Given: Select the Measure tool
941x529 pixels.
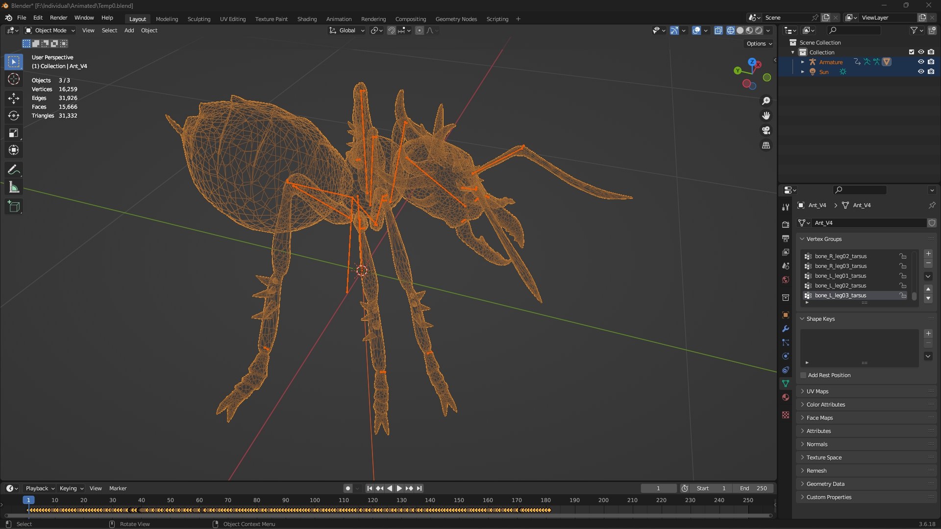Looking at the screenshot, I should click(14, 187).
